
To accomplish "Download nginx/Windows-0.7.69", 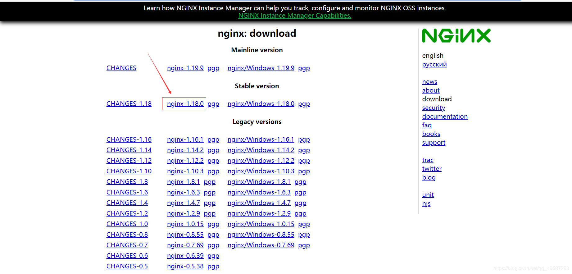I will (261, 245).
